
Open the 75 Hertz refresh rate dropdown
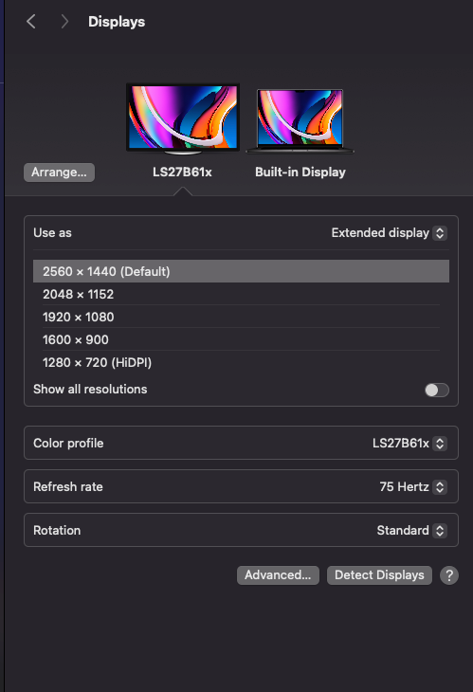pos(413,487)
